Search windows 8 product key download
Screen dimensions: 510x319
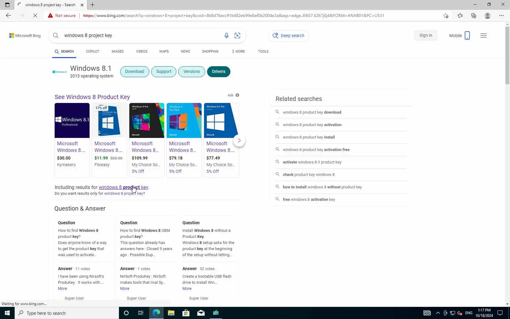click(x=312, y=112)
